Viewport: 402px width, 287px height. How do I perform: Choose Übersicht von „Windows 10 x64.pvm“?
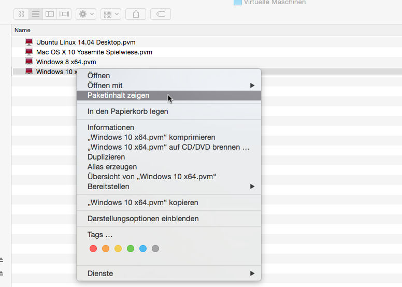tap(169, 177)
